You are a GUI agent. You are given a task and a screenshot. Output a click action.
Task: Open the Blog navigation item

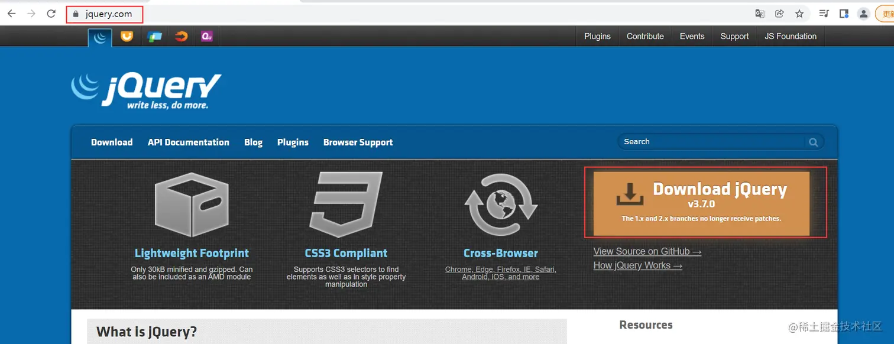253,142
